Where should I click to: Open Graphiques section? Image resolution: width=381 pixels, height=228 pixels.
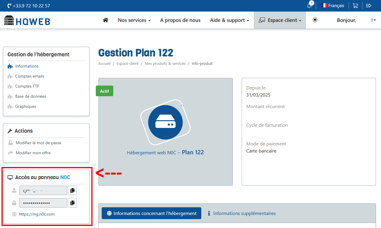(x=26, y=106)
